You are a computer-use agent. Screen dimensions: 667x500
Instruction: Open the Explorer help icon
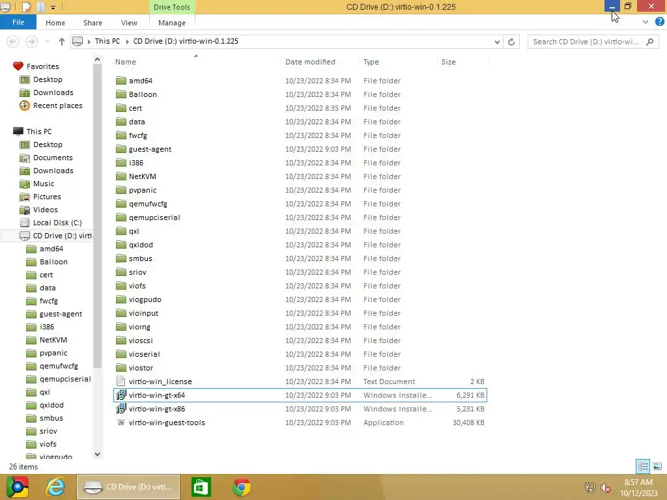[x=660, y=21]
